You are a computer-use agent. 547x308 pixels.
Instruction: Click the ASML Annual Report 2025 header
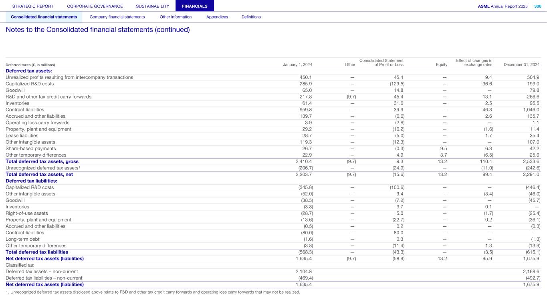503,6
